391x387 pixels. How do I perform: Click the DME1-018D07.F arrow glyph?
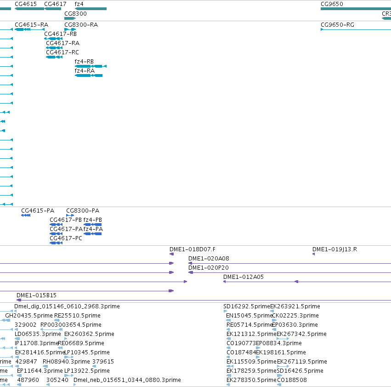click(171, 254)
